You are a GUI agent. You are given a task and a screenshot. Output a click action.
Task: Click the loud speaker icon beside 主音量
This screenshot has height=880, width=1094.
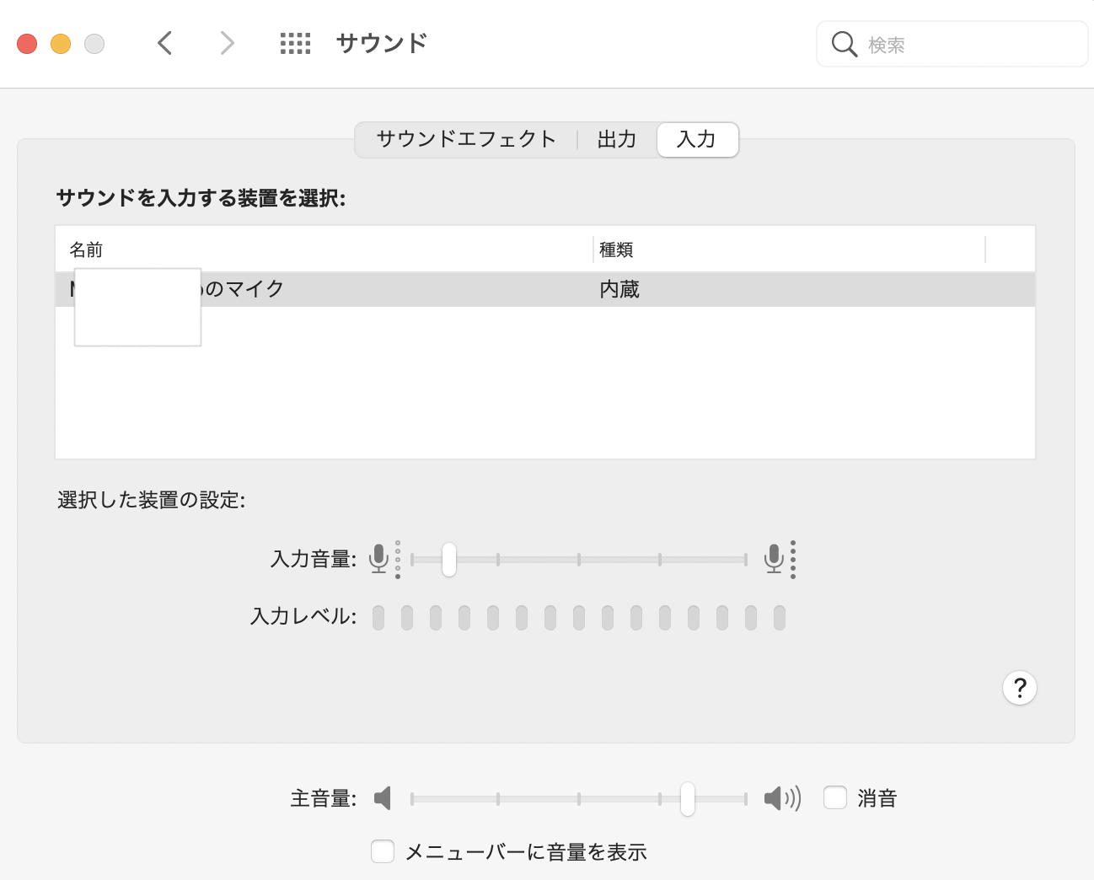(781, 797)
